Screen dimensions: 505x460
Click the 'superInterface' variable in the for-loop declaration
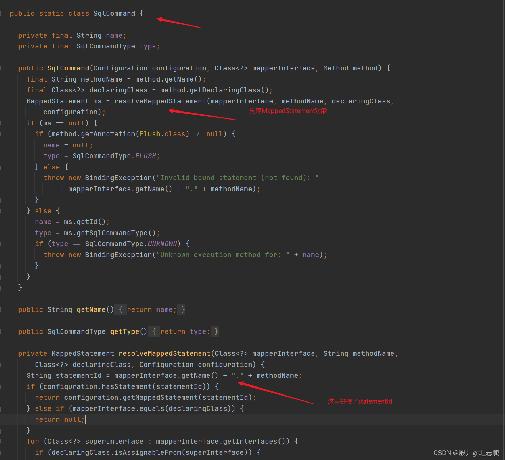(114, 441)
